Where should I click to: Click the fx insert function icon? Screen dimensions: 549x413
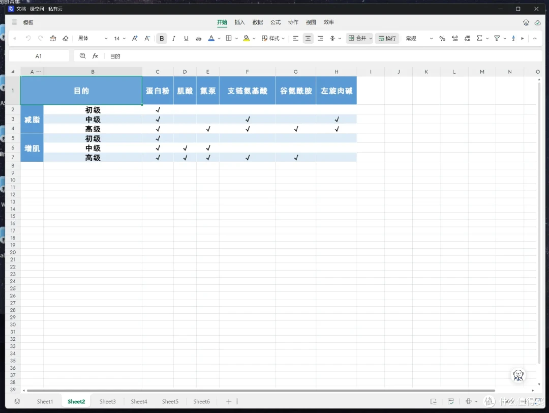click(x=95, y=56)
